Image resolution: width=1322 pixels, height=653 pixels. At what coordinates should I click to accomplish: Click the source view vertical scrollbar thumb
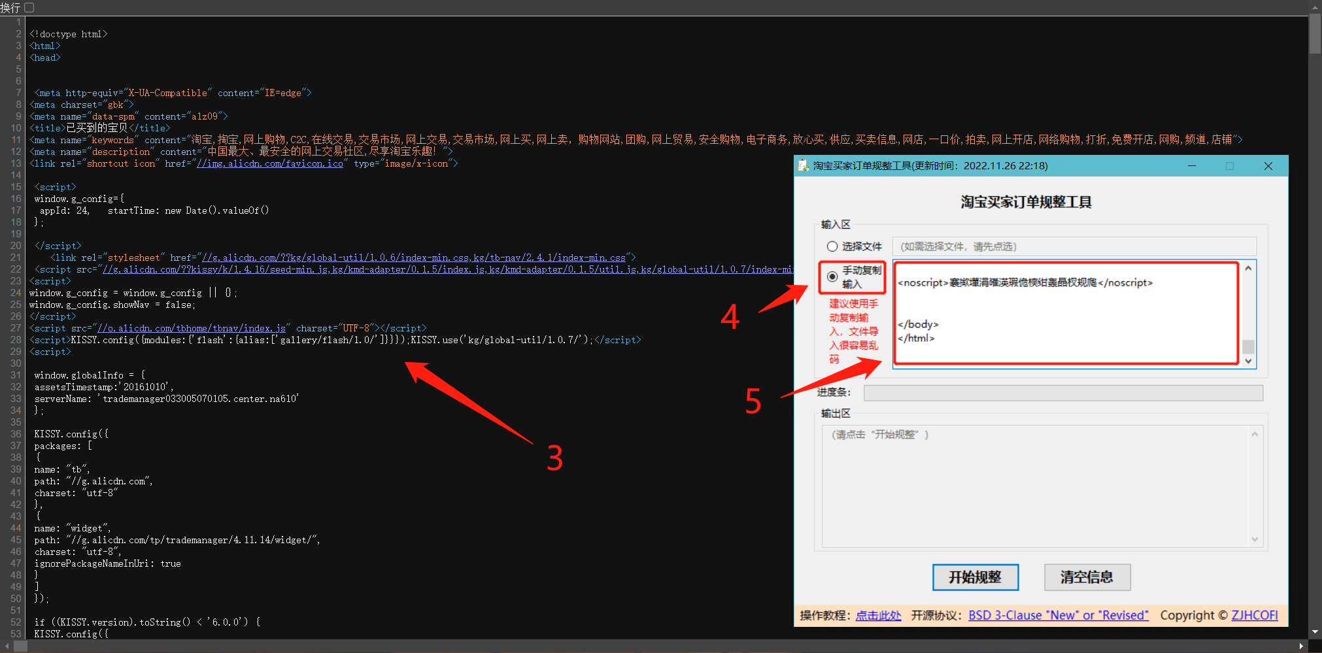click(x=1315, y=34)
